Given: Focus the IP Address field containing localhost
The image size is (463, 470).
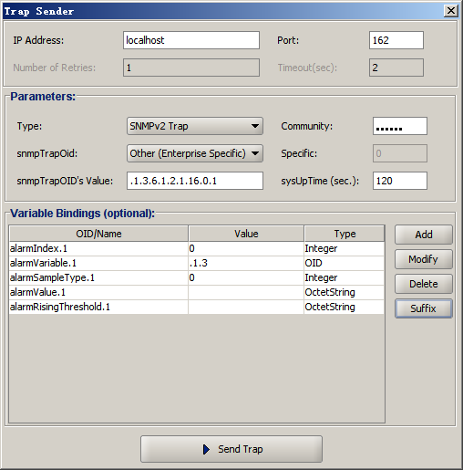Looking at the screenshot, I should 191,40.
